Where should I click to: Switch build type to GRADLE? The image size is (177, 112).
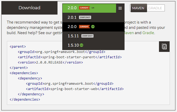pyautogui.click(x=155, y=8)
